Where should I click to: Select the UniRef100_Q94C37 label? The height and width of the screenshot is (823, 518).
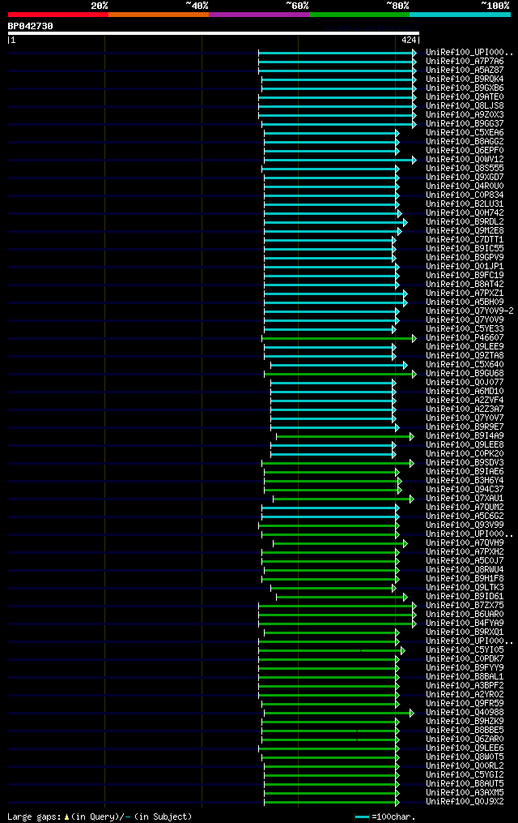tap(465, 490)
